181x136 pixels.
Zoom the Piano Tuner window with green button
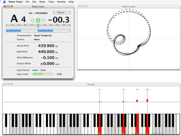pyautogui.click(x=12, y=7)
